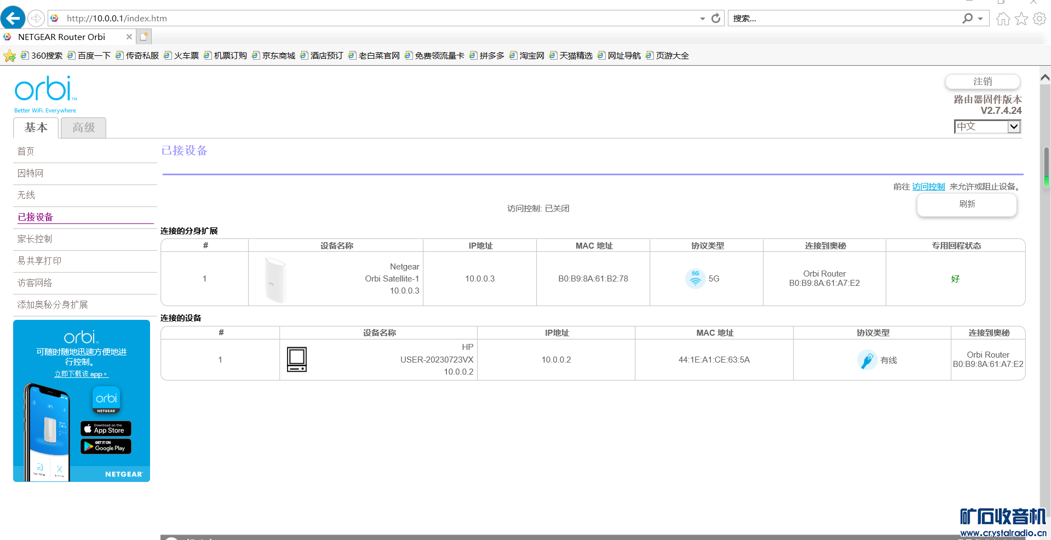
Task: Click the browser forward arrow button
Action: pos(36,18)
